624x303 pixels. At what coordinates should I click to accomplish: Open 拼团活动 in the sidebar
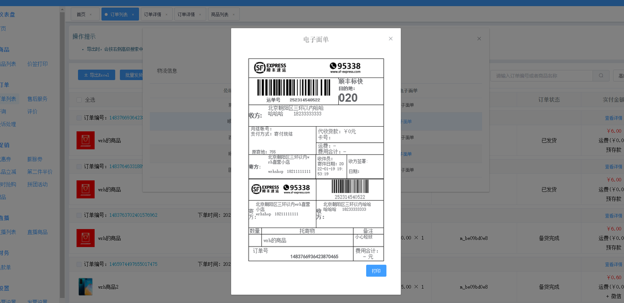(x=38, y=185)
